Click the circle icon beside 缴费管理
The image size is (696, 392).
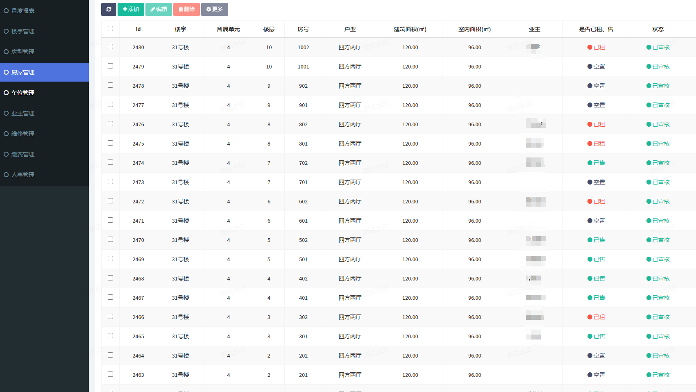(6, 154)
